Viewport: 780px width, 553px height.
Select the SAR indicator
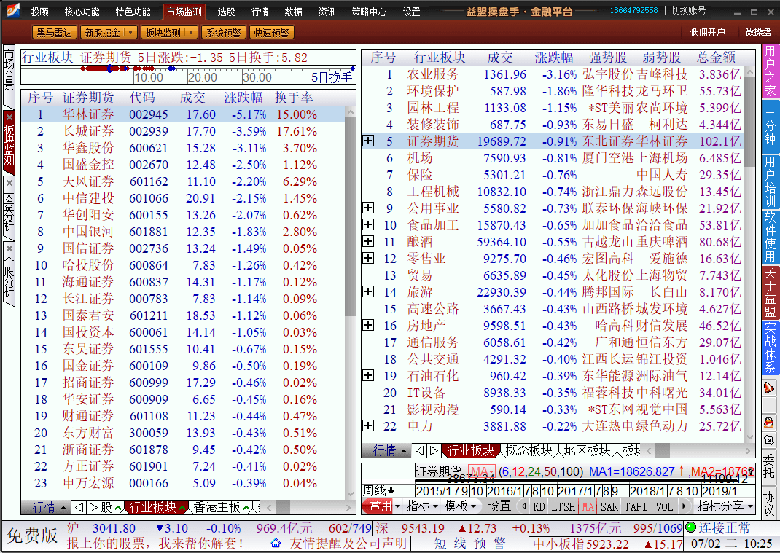click(x=609, y=507)
